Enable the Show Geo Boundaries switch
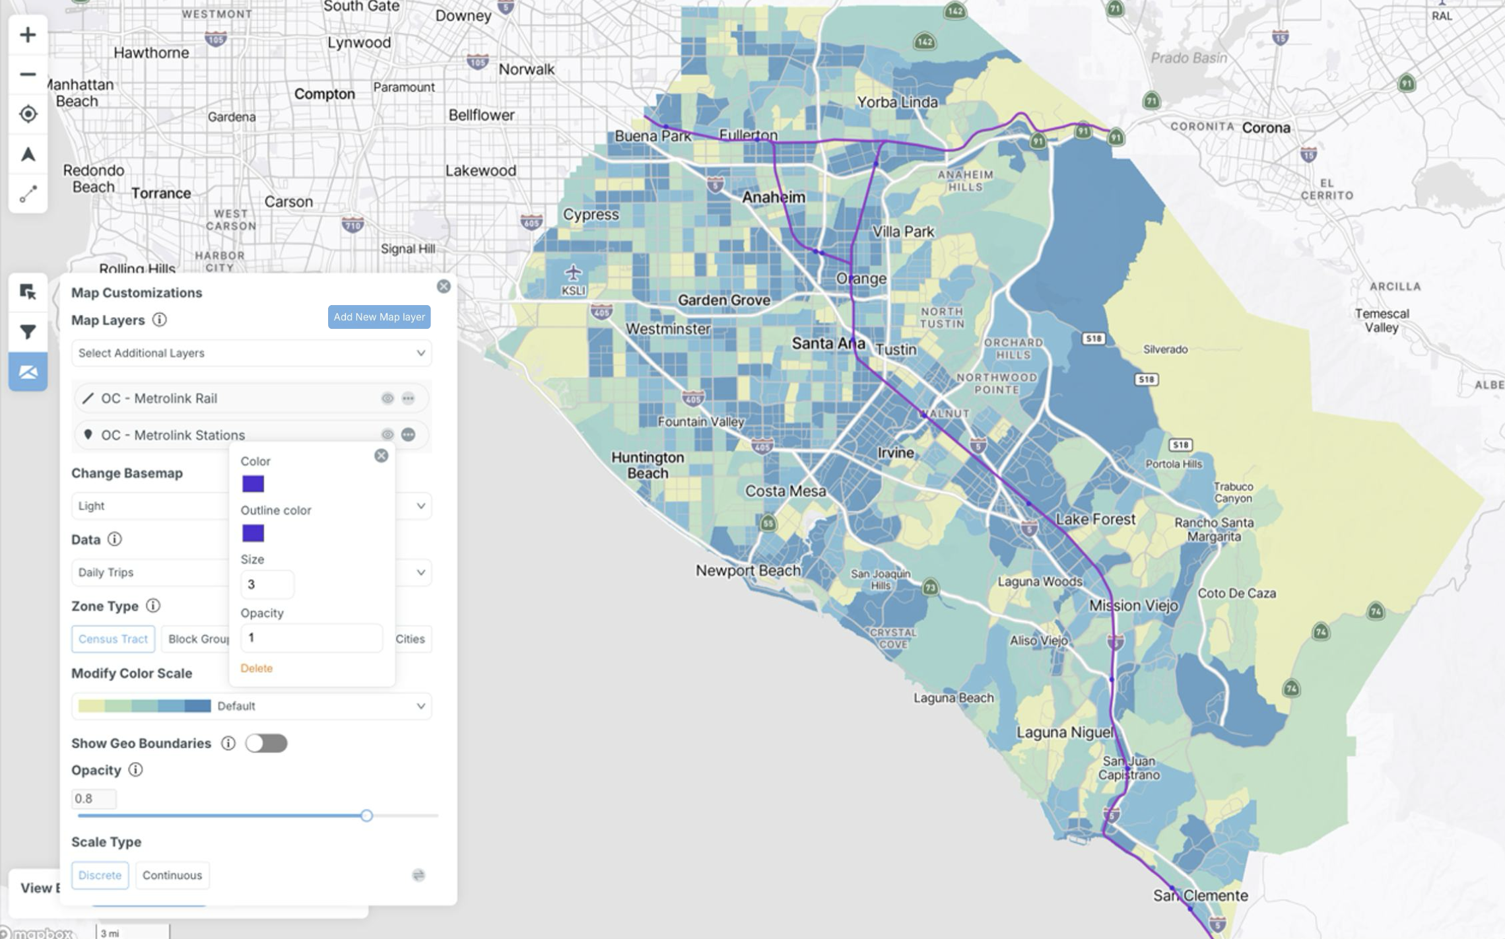Screen dimensions: 1505x939 coord(266,743)
